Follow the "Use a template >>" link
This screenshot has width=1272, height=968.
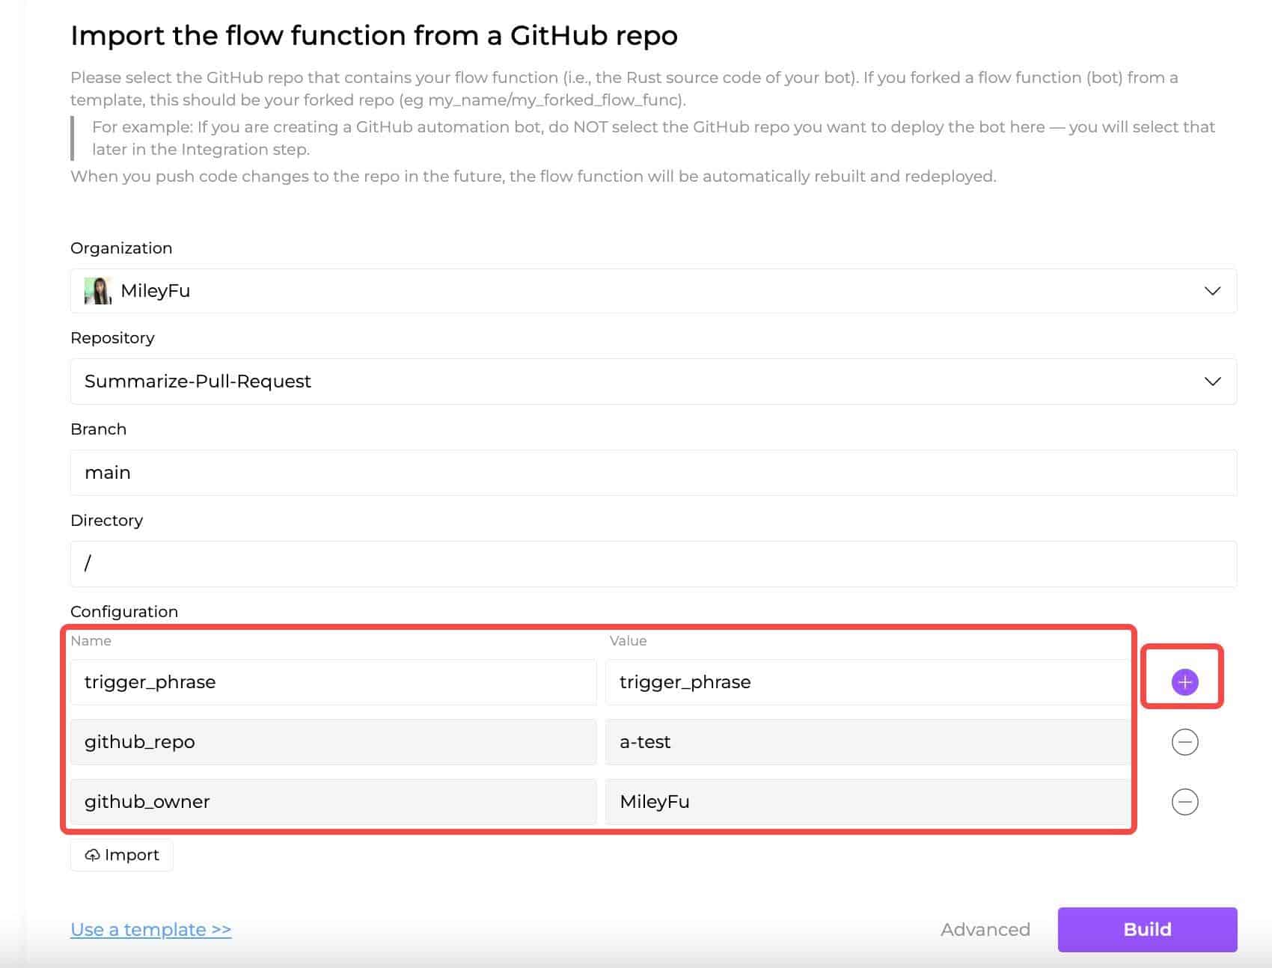click(151, 929)
